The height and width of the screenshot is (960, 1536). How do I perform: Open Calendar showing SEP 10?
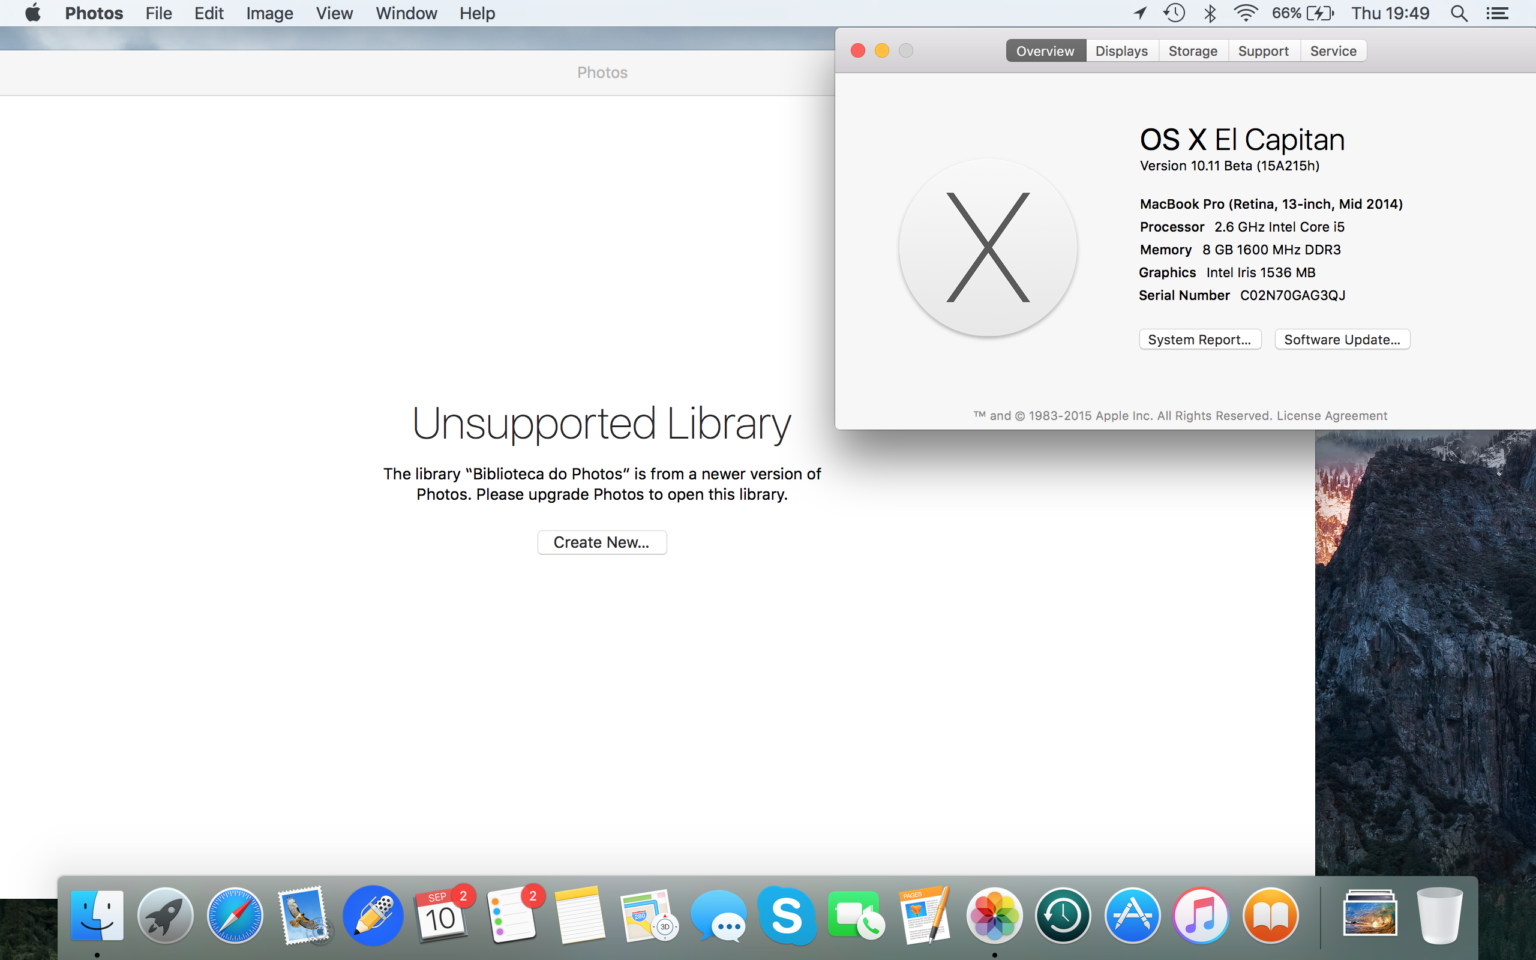pos(442,916)
